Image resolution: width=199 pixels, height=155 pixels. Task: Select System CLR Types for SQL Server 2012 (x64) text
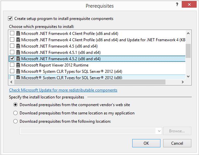tap(72, 71)
